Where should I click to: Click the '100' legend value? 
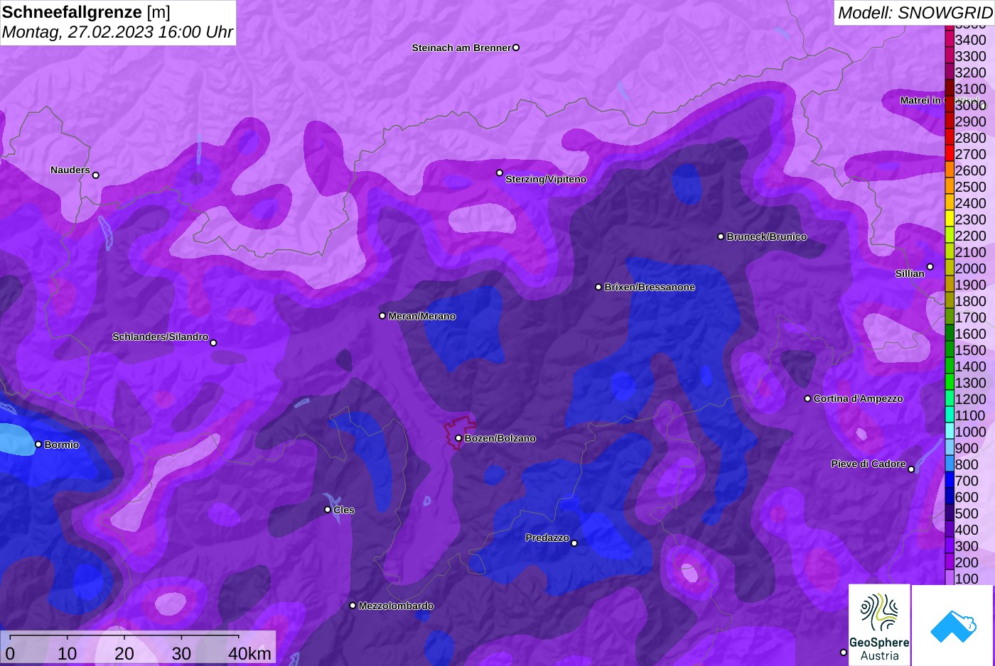(x=967, y=579)
